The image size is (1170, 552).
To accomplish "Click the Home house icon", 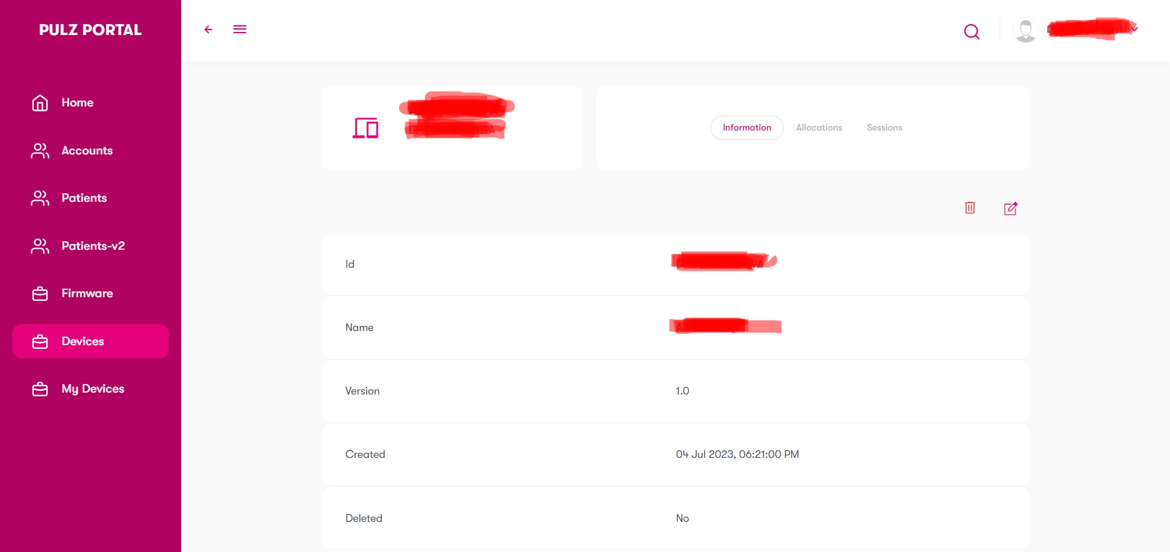I will 40,103.
